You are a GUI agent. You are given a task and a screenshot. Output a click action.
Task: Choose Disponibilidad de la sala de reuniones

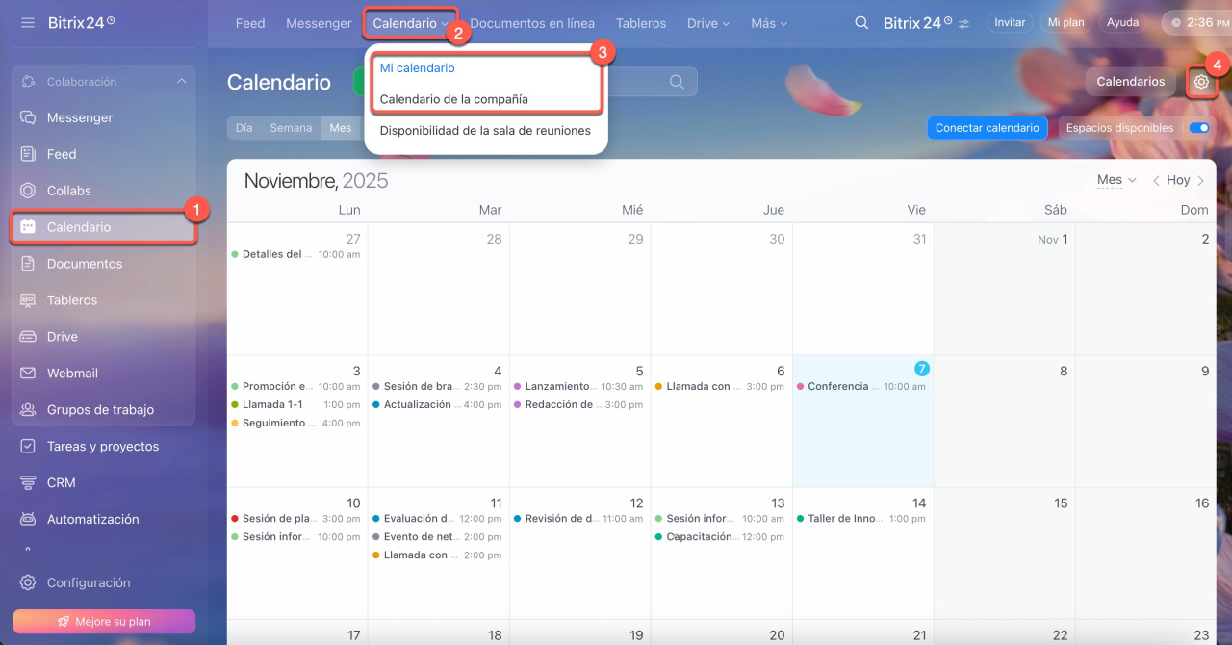point(485,131)
